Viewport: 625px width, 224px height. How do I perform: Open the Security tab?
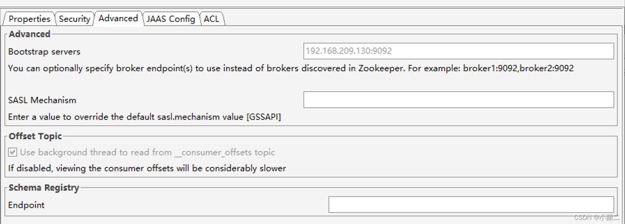[74, 19]
